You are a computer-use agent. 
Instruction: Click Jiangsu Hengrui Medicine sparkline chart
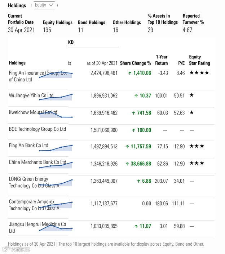tap(56, 228)
